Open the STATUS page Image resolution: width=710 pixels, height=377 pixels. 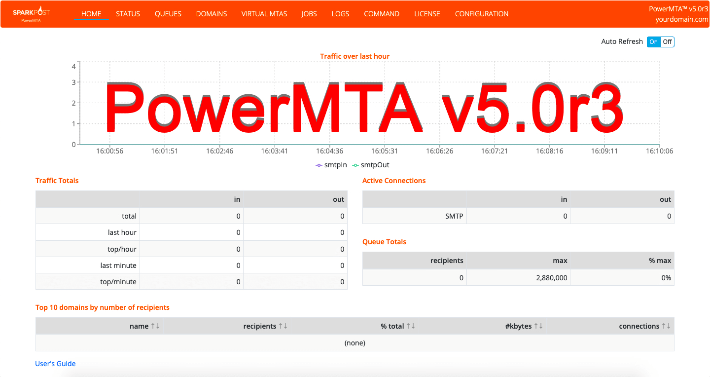coord(128,14)
